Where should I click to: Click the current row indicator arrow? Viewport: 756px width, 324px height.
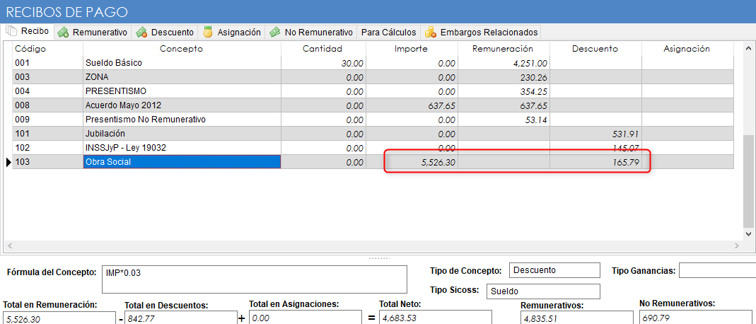pyautogui.click(x=8, y=163)
